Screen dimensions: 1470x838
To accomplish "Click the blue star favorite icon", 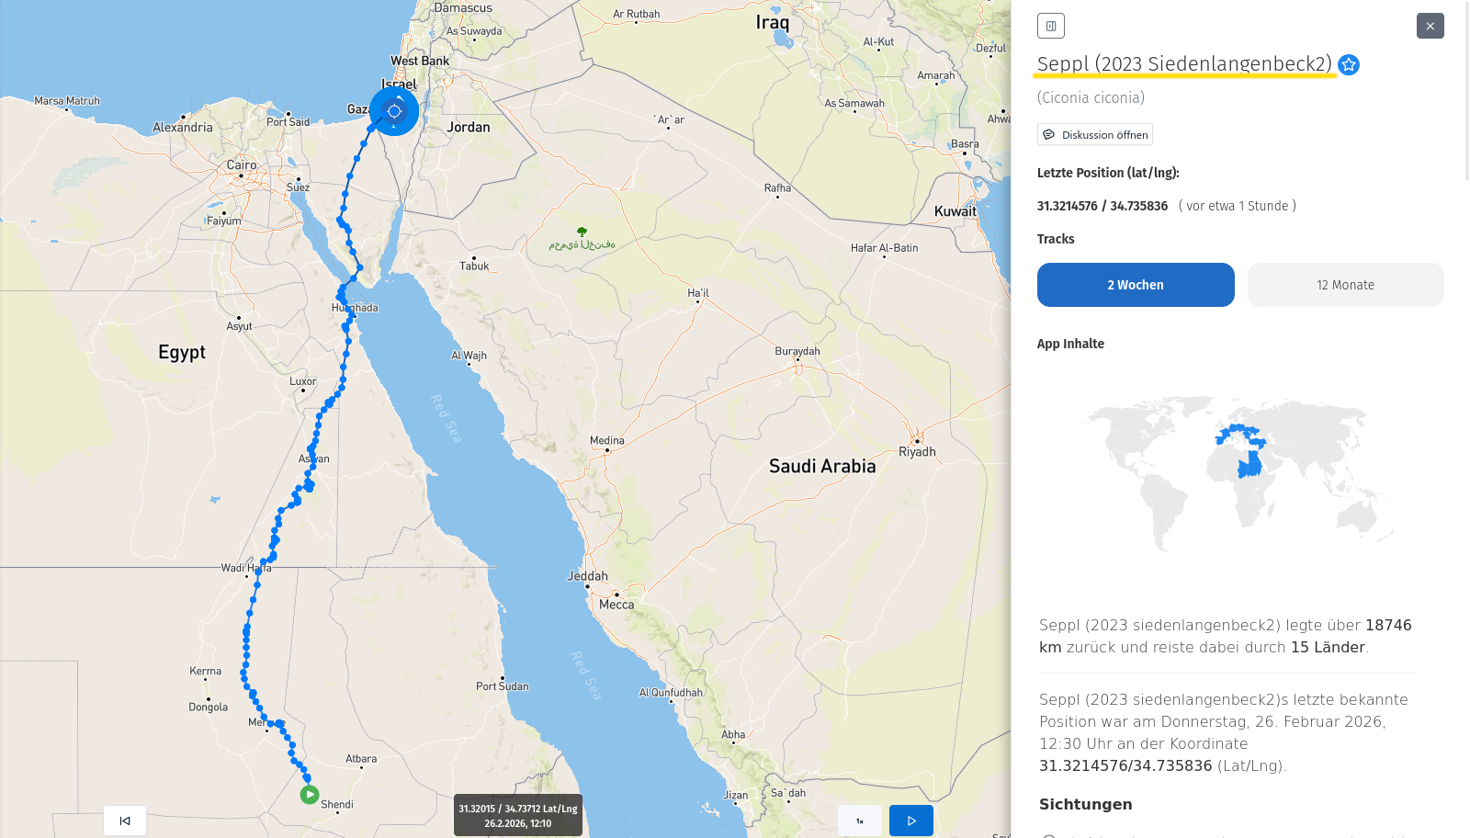I will pos(1349,64).
